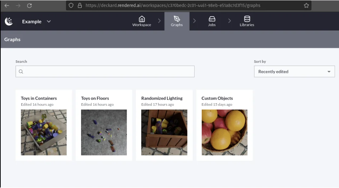The height and width of the screenshot is (188, 339).
Task: Click the Rendered.ai logo icon
Action: (x=8, y=21)
